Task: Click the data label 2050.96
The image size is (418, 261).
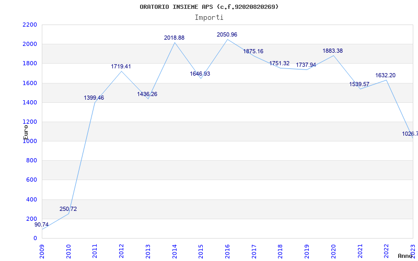Action: click(227, 34)
